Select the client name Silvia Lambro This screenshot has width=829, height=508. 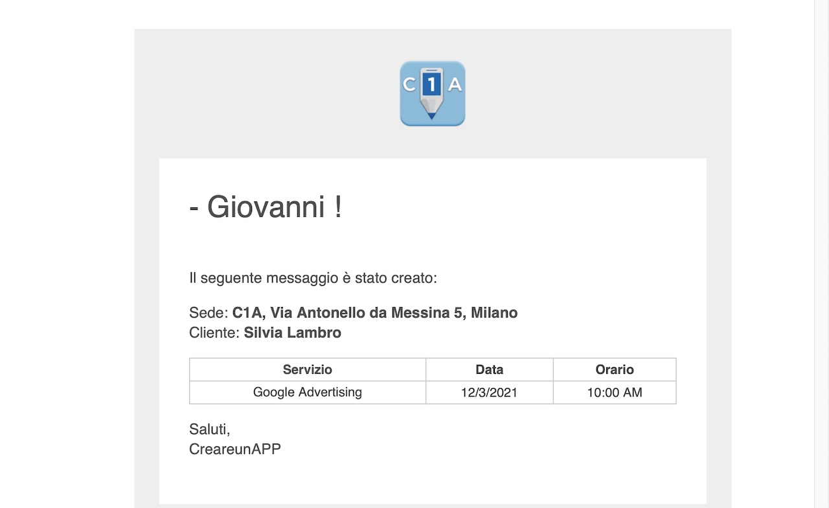coord(292,333)
